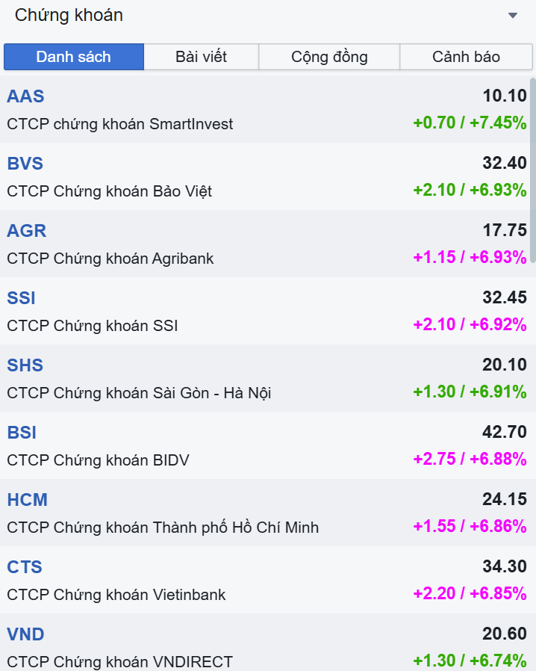
Task: Select the CTCP Chứng khoán Agribank row
Action: (110, 259)
